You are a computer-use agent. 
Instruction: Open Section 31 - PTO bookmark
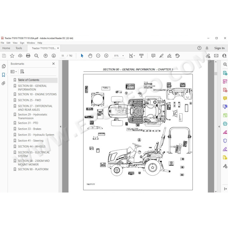click(x=28, y=123)
